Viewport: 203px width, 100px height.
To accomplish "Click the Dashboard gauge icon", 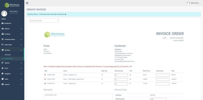I will [x=2, y=23].
